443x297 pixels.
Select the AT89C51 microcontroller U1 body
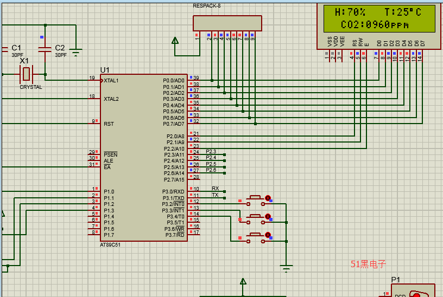pyautogui.click(x=144, y=158)
